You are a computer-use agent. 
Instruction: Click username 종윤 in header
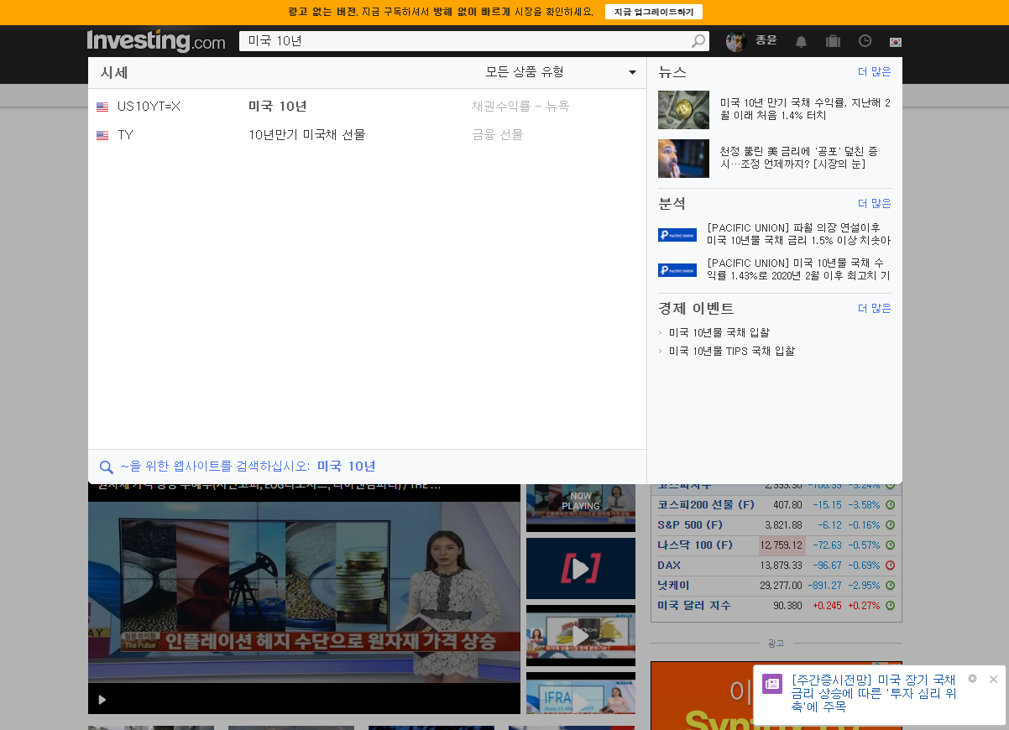click(x=766, y=40)
